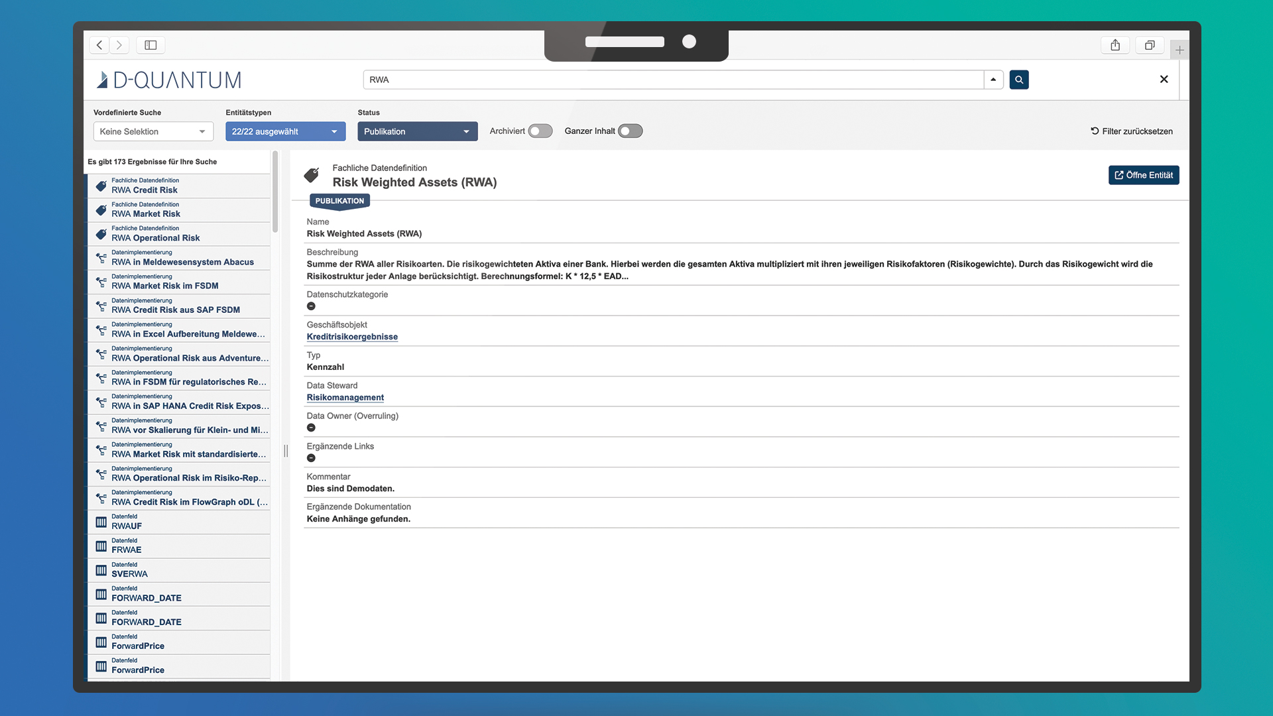
Task: Close the search with the X icon
Action: [1164, 80]
